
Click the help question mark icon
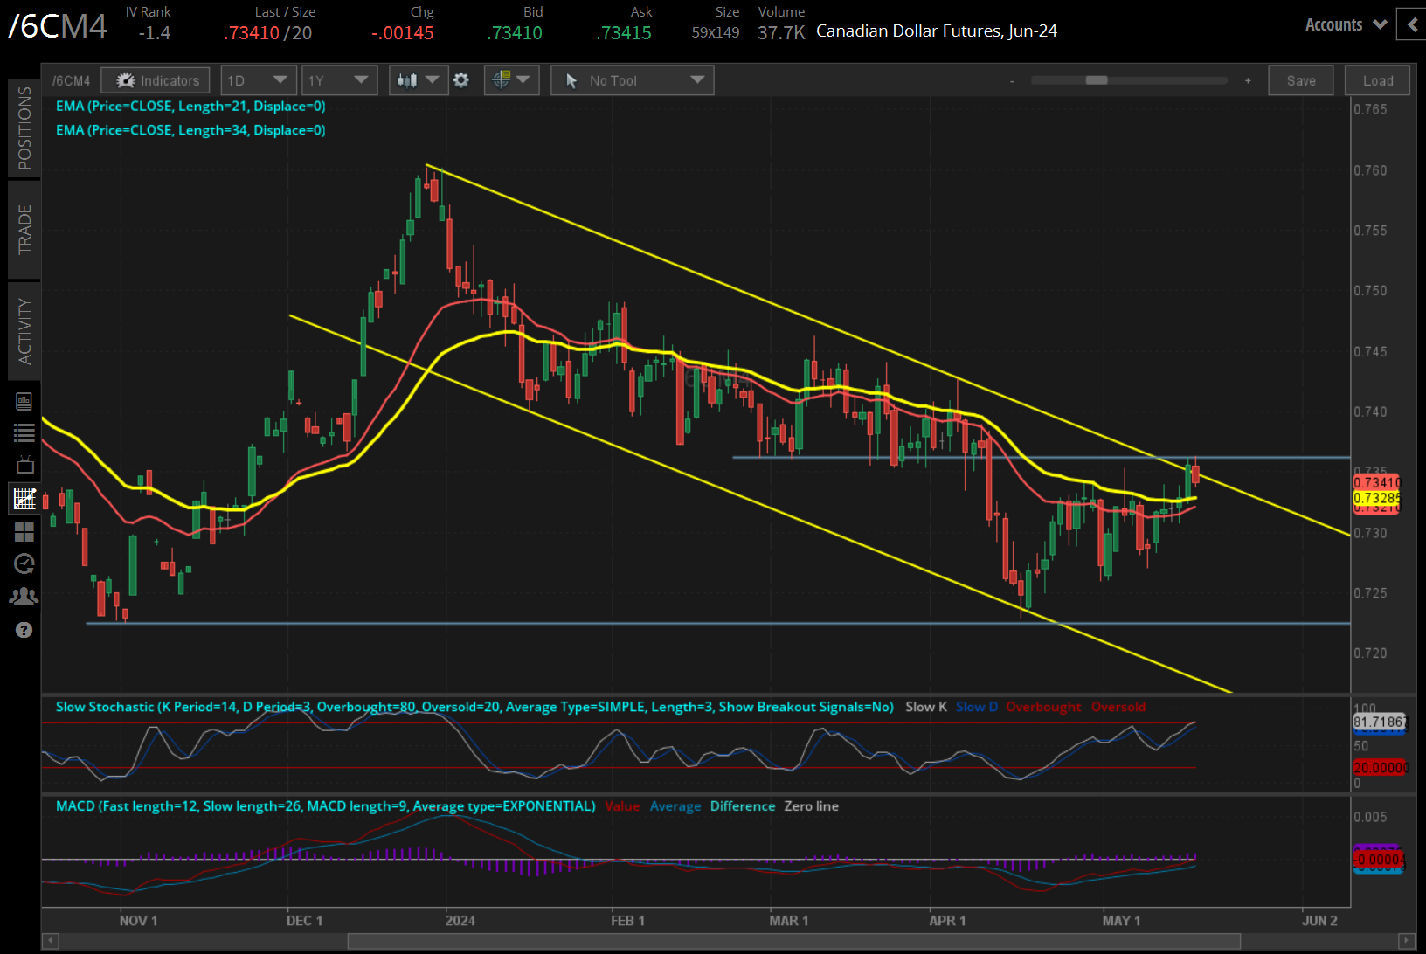click(x=24, y=629)
